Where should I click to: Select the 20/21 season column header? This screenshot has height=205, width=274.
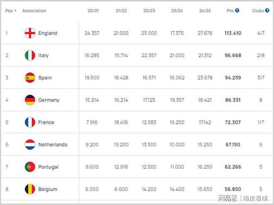[93, 11]
